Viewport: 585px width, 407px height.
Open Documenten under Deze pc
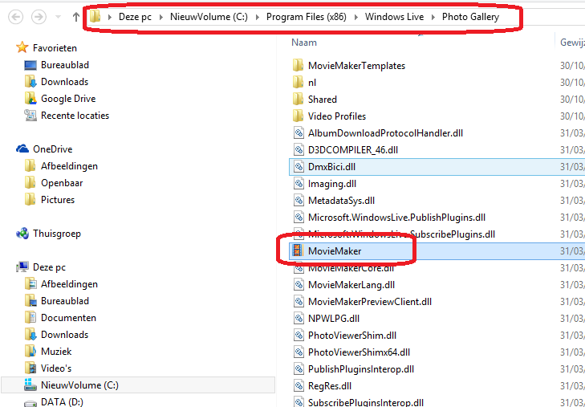69,317
